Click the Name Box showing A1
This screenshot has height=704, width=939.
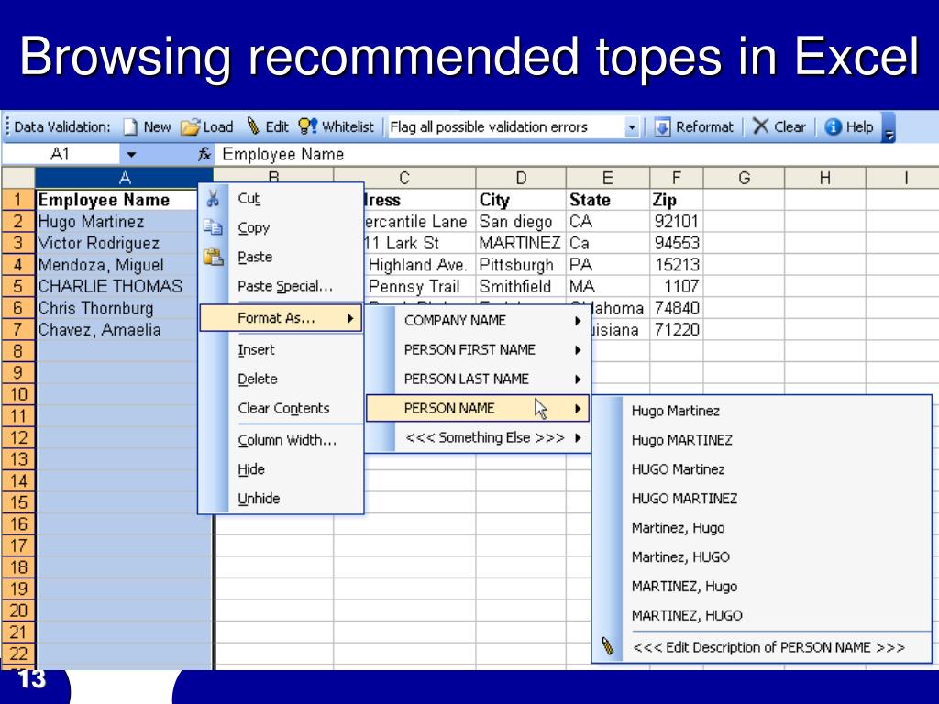tap(61, 155)
